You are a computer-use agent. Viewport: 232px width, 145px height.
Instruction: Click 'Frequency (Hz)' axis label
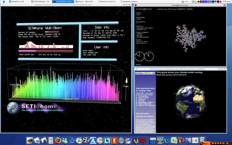coord(70,99)
